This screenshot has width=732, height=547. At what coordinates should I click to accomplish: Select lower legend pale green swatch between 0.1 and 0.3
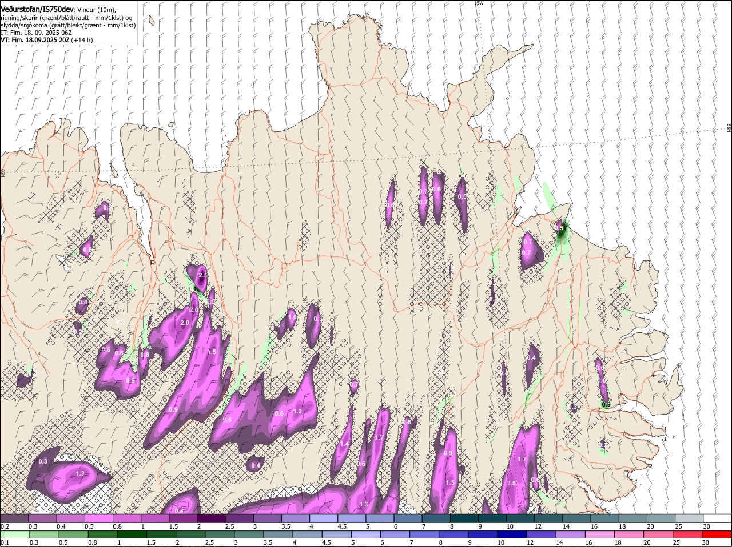click(15, 534)
